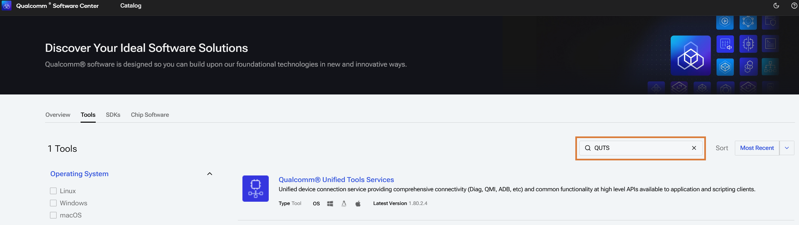The width and height of the screenshot is (799, 225).
Task: Focus the QUTS search field
Action: (641, 148)
